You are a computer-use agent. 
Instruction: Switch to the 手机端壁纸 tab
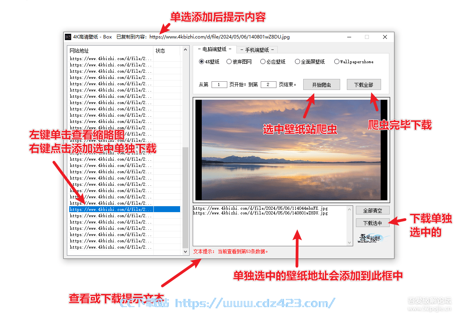click(x=257, y=50)
